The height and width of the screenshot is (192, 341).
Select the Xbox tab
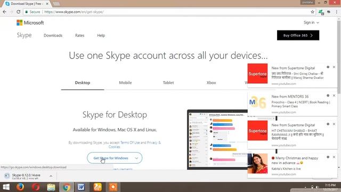211,83
